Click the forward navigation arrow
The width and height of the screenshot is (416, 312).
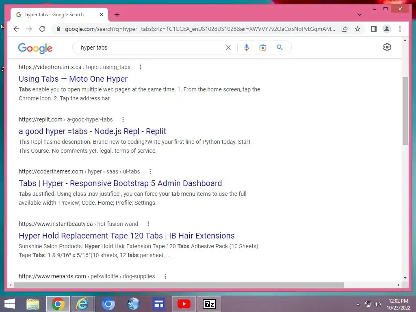point(29,29)
